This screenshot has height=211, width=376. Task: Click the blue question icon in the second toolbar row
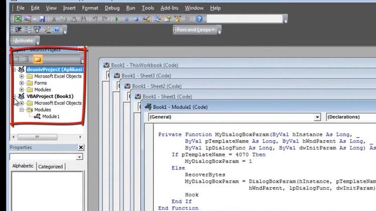[56, 30]
